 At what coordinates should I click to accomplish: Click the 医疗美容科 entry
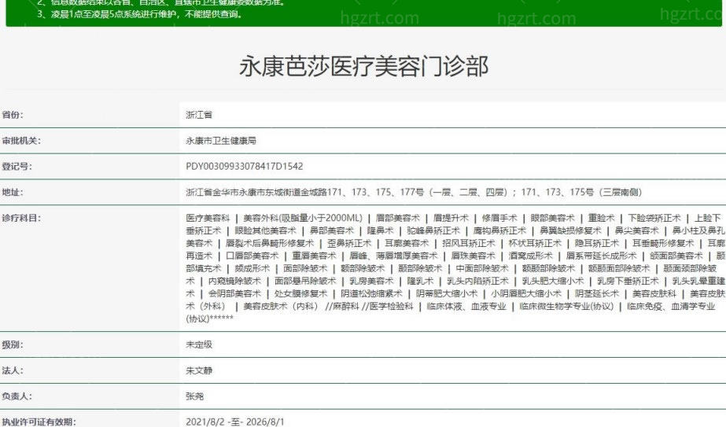point(208,218)
